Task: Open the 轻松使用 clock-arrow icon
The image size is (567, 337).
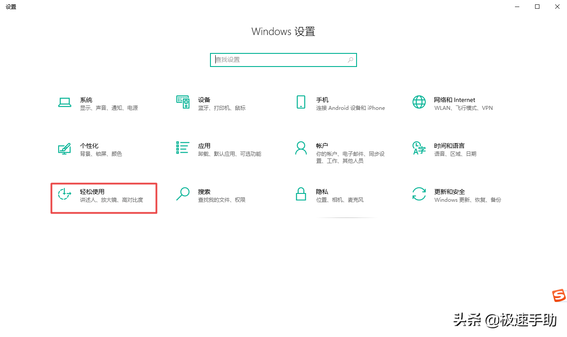Action: click(65, 194)
